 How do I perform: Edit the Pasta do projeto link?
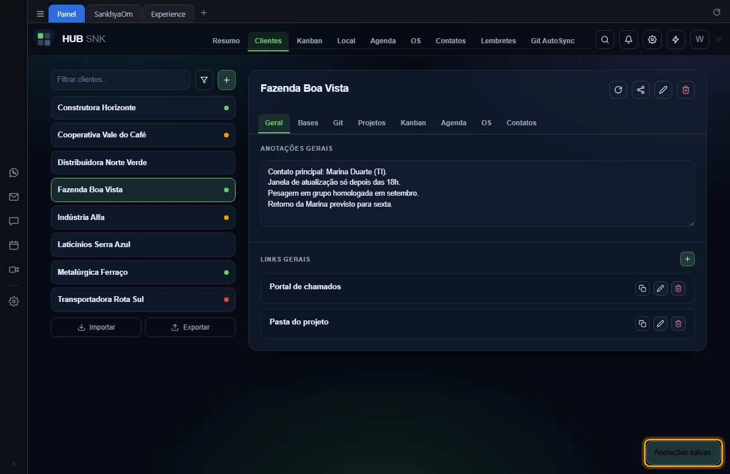pyautogui.click(x=660, y=324)
